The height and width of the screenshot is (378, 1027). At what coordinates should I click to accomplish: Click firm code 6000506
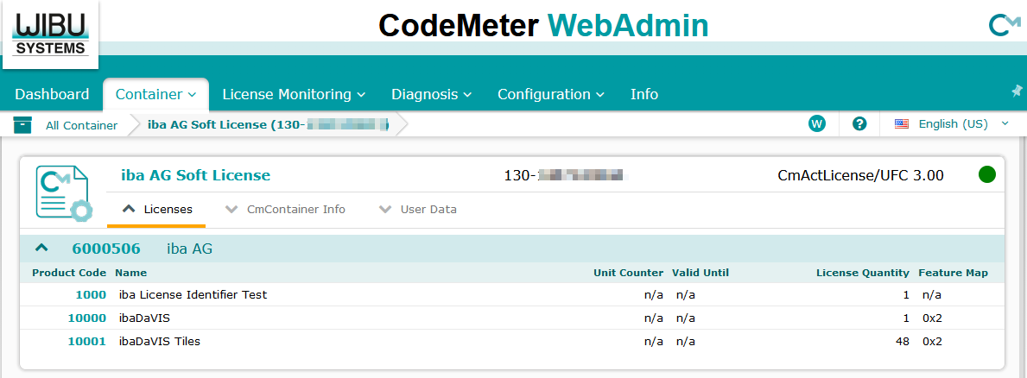pyautogui.click(x=106, y=249)
